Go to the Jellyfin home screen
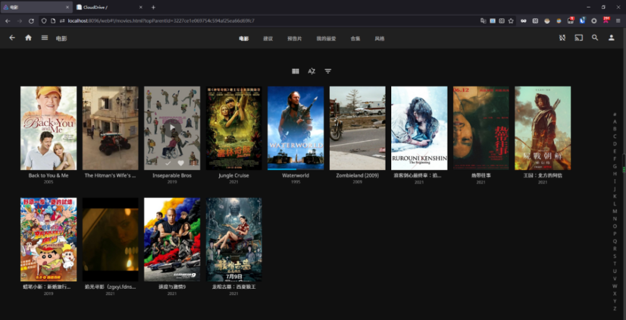The height and width of the screenshot is (320, 626). tap(28, 38)
